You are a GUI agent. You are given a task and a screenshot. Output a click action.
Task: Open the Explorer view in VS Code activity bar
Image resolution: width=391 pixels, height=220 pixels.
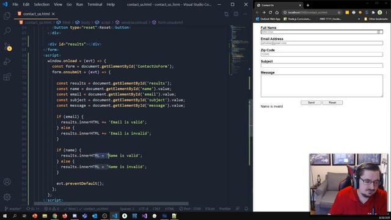(x=7, y=16)
